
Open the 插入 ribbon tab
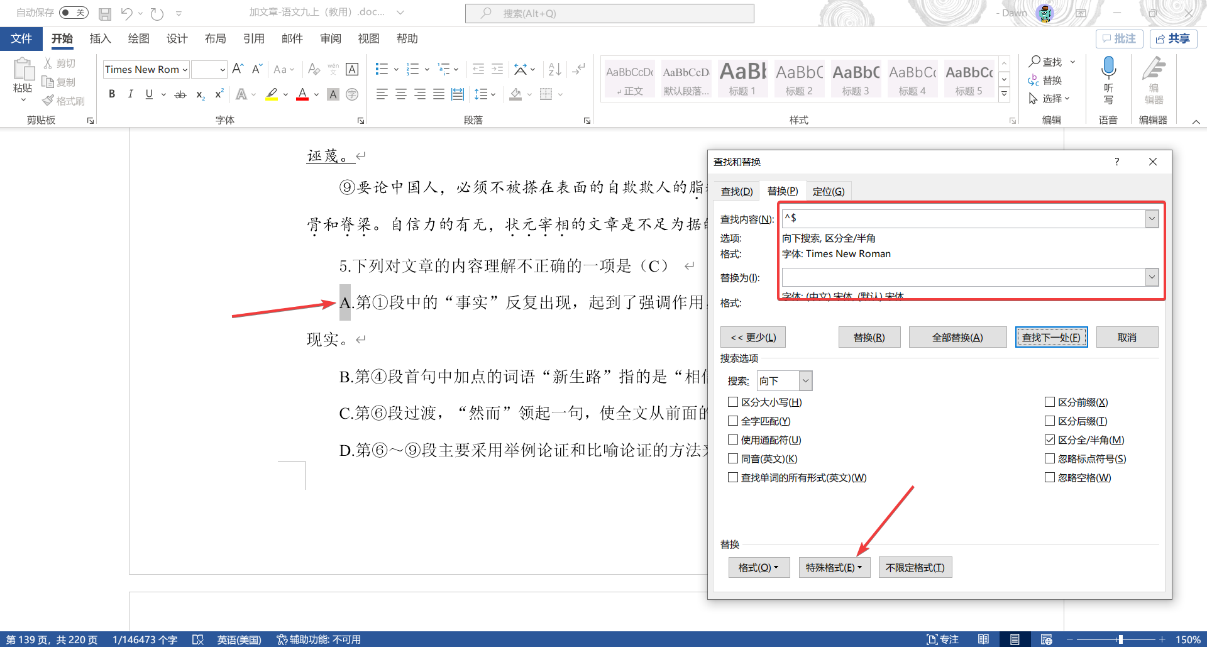[x=100, y=38]
